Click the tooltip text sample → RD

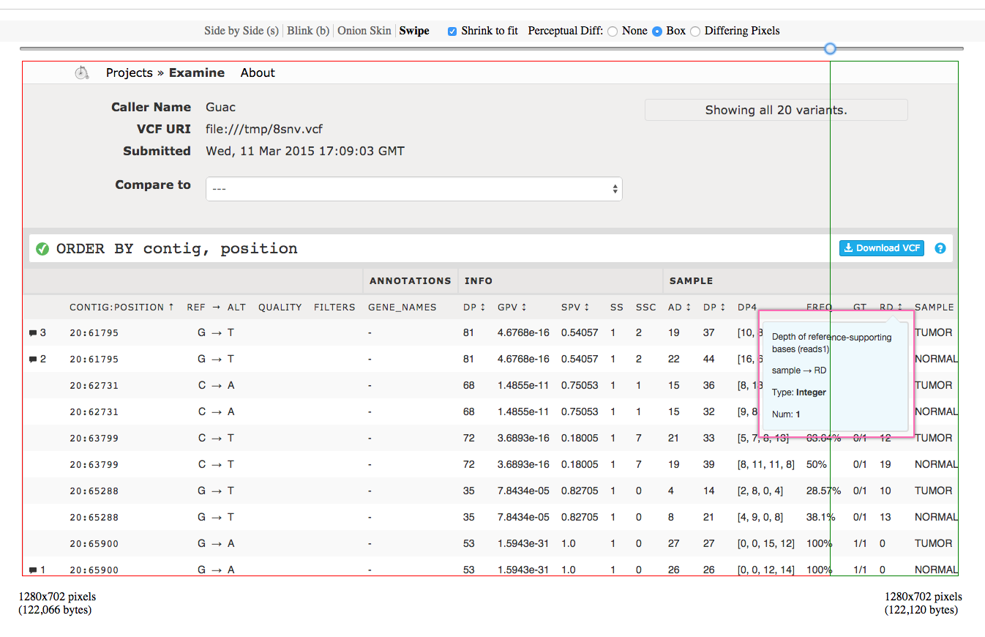click(801, 370)
